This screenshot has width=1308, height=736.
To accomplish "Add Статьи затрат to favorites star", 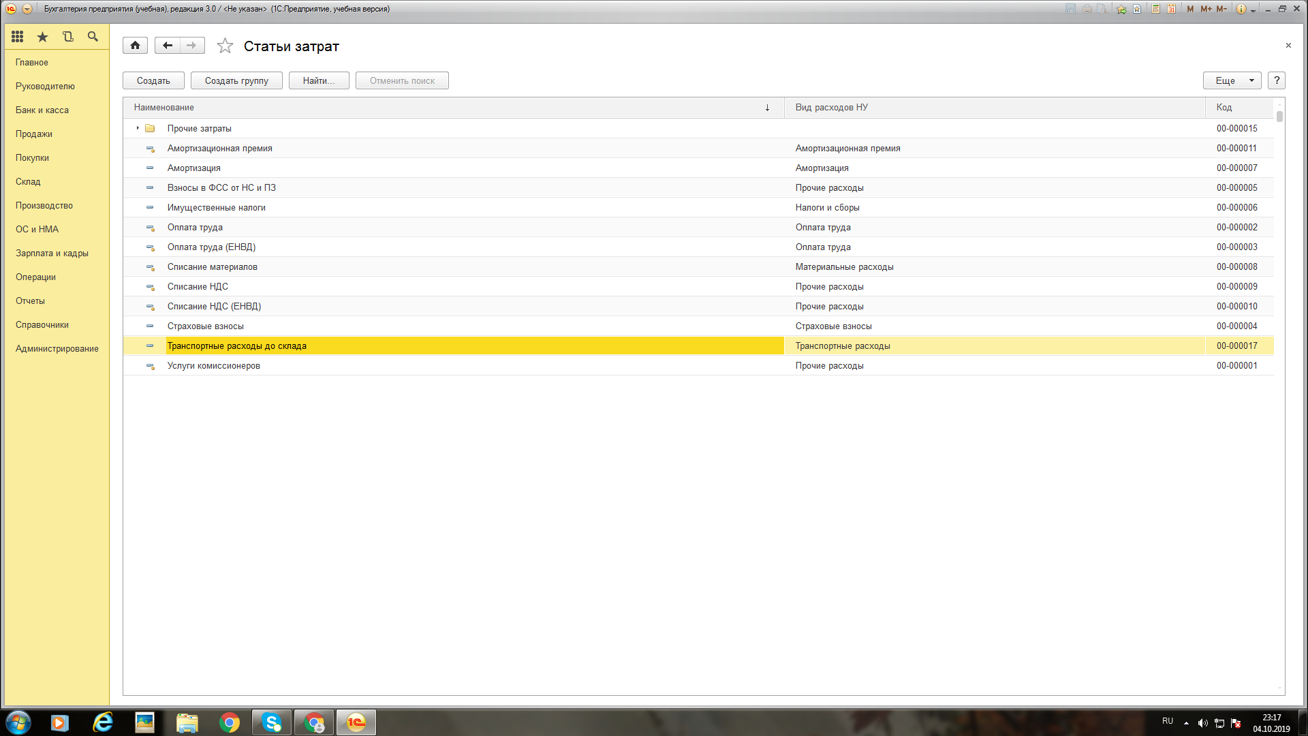I will point(225,46).
